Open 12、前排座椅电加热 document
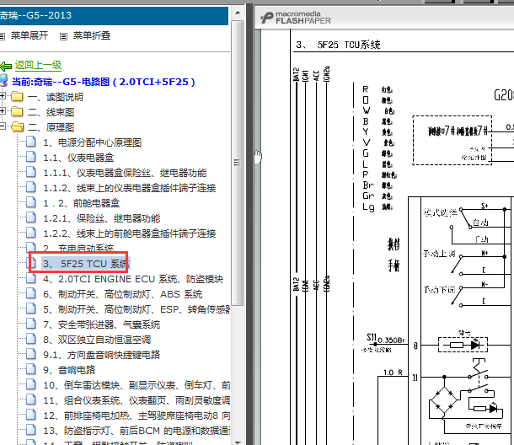 point(137,416)
